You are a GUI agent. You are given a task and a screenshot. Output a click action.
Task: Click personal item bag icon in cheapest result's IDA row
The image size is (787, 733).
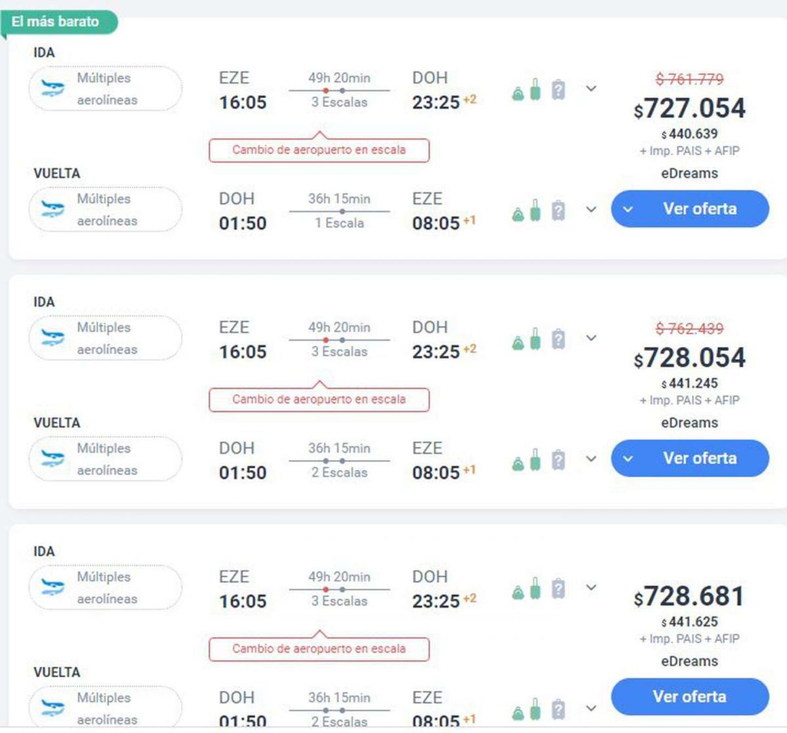click(518, 94)
